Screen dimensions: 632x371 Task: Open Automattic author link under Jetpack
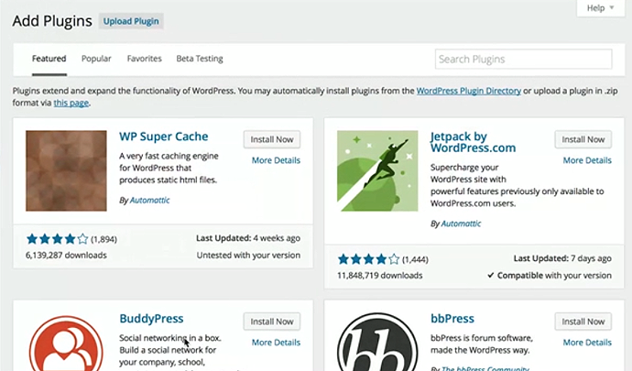pyautogui.click(x=461, y=224)
